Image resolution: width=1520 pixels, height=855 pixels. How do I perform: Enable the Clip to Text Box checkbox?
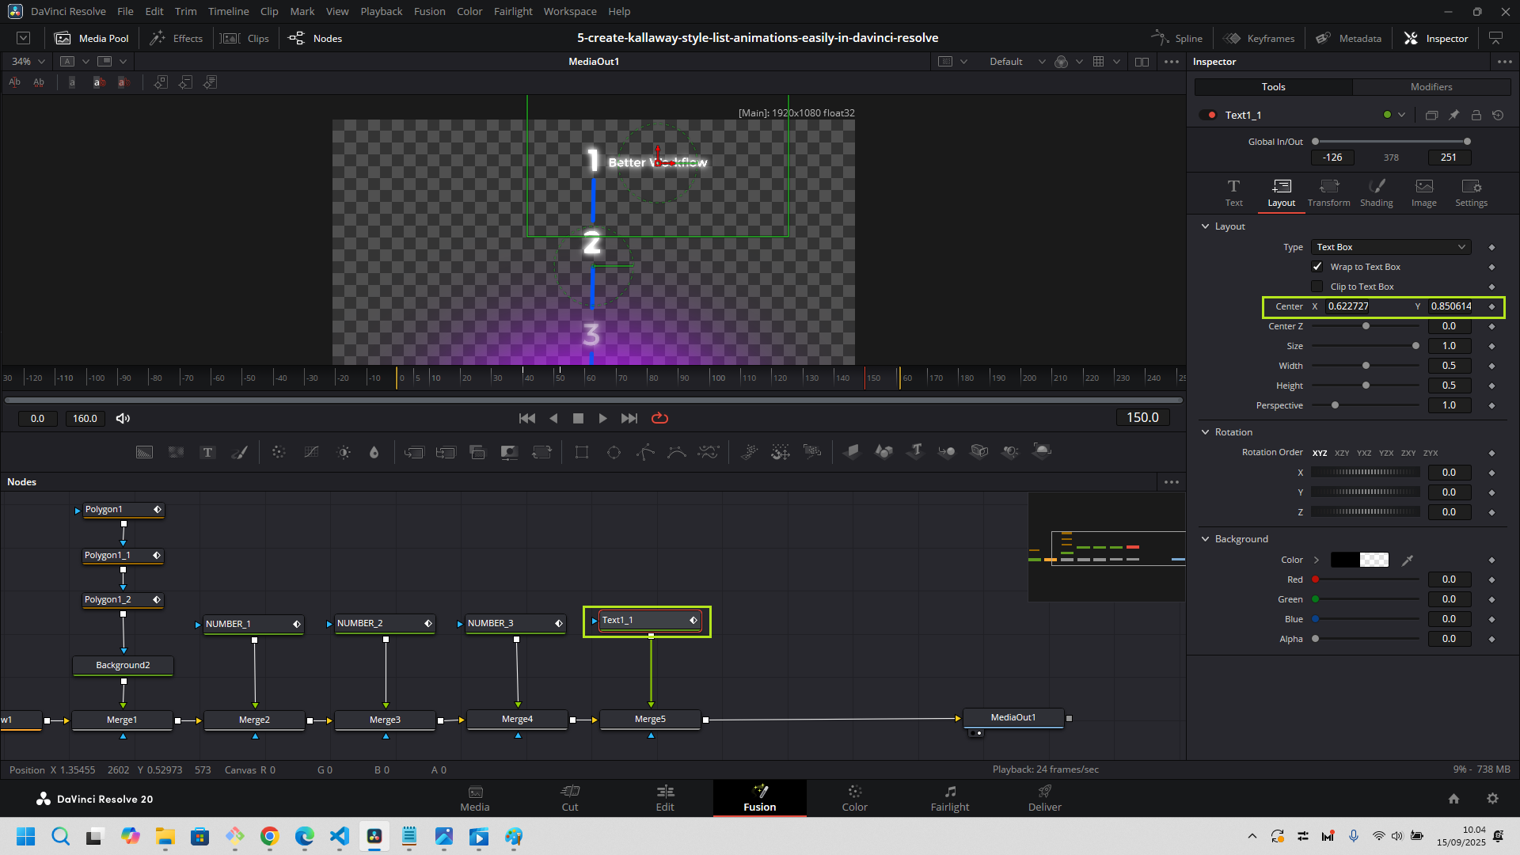pos(1317,287)
